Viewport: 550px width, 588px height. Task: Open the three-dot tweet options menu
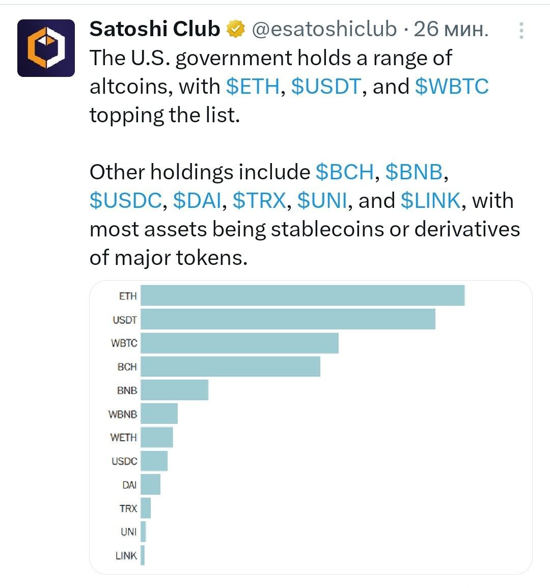click(521, 31)
